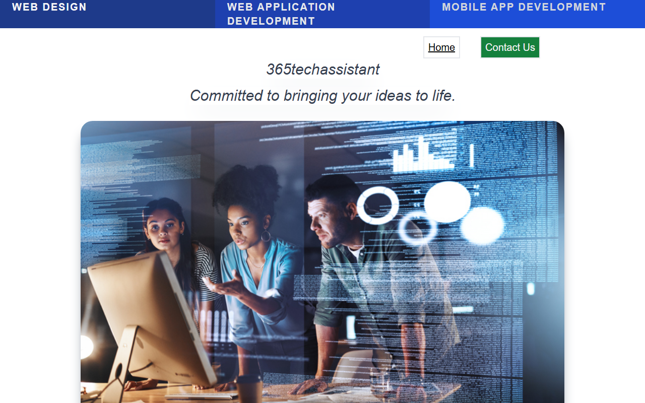Click the hero image of the team at the computer

[322, 262]
